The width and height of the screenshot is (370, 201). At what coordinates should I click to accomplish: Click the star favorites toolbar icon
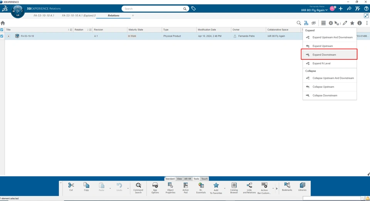pos(352,23)
